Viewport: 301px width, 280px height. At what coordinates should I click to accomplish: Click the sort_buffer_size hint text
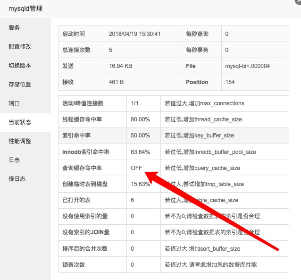(202, 249)
